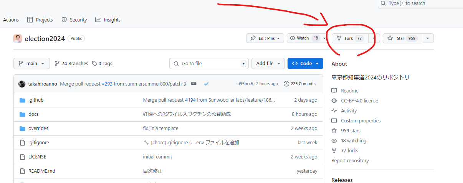Open the CC-BY-4.0 license link
Viewport: 463px width, 183px height.
(x=359, y=101)
